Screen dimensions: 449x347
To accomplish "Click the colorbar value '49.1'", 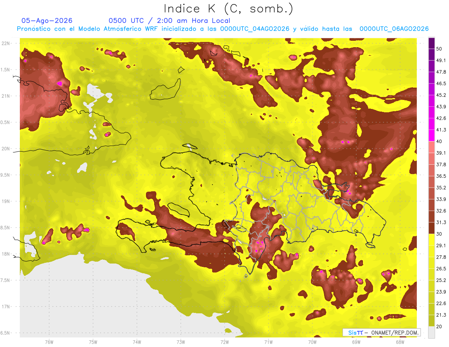I will click(x=441, y=60).
